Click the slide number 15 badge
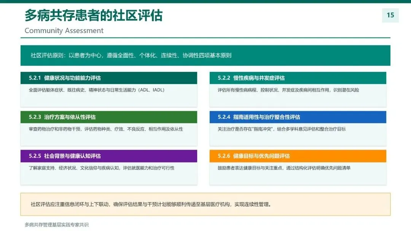Image resolution: width=411 pixels, height=231 pixels. tap(390, 15)
